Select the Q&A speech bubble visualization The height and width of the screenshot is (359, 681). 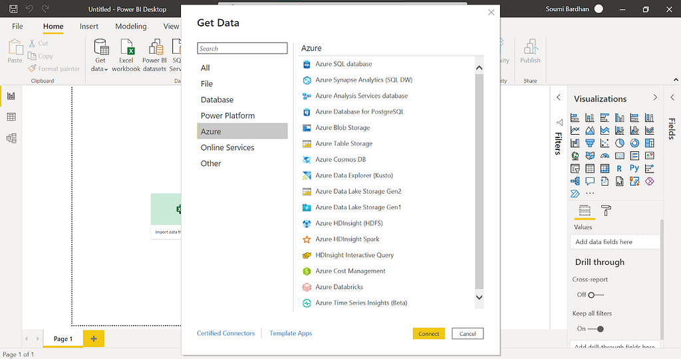[x=590, y=181]
